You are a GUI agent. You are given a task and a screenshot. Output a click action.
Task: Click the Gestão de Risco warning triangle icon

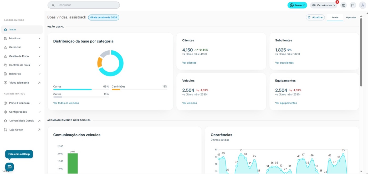(6, 56)
